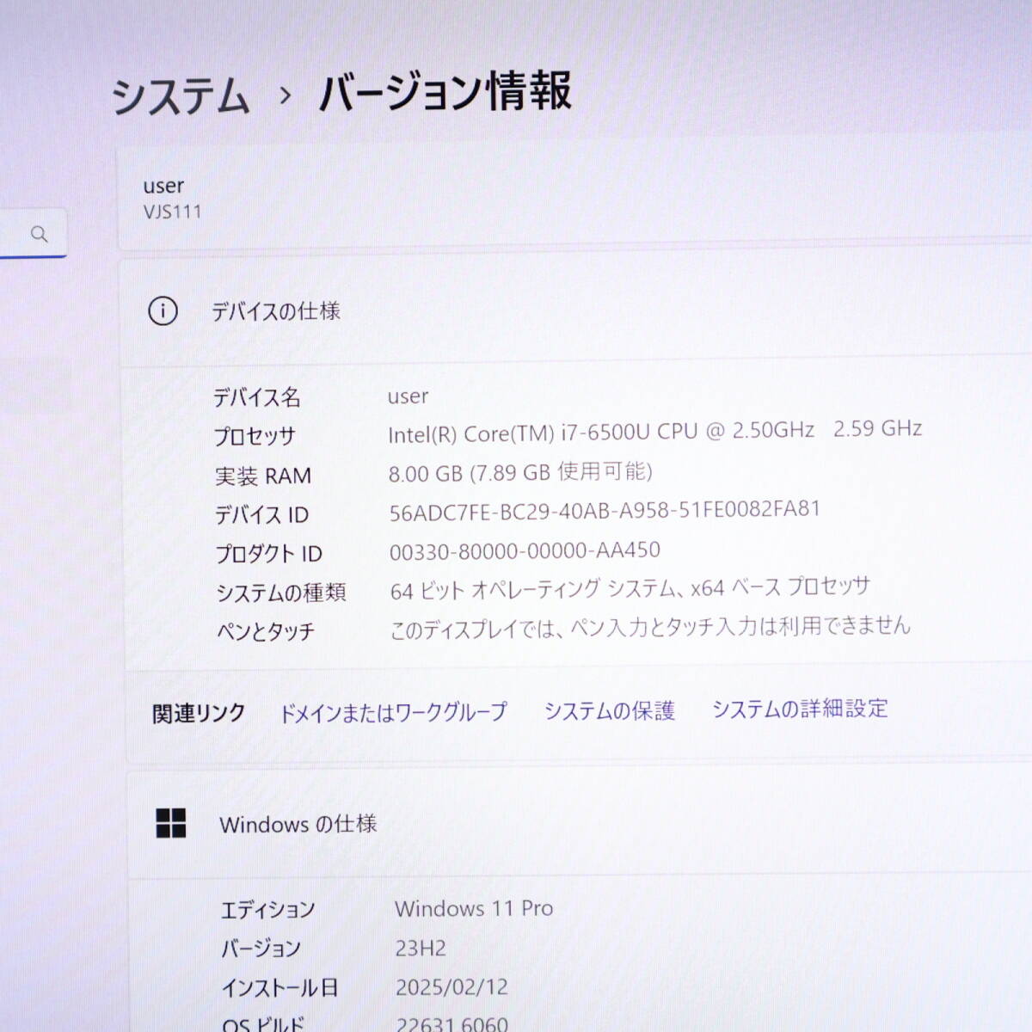Click the 23H2 version value

coord(421,948)
